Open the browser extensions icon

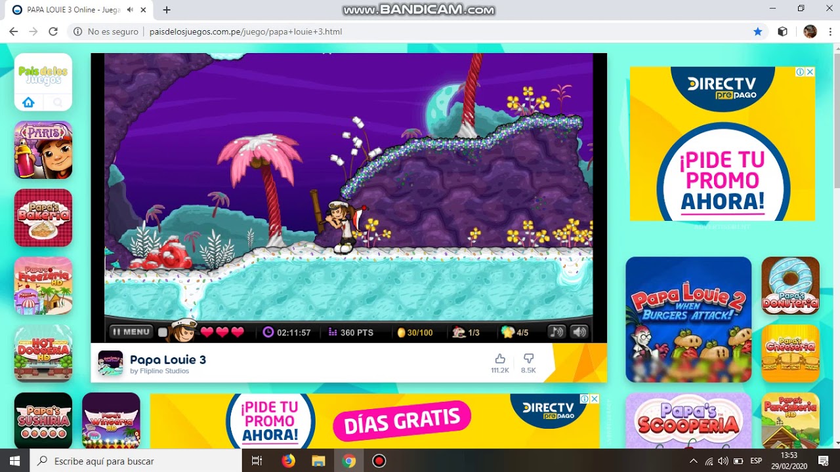coord(782,31)
